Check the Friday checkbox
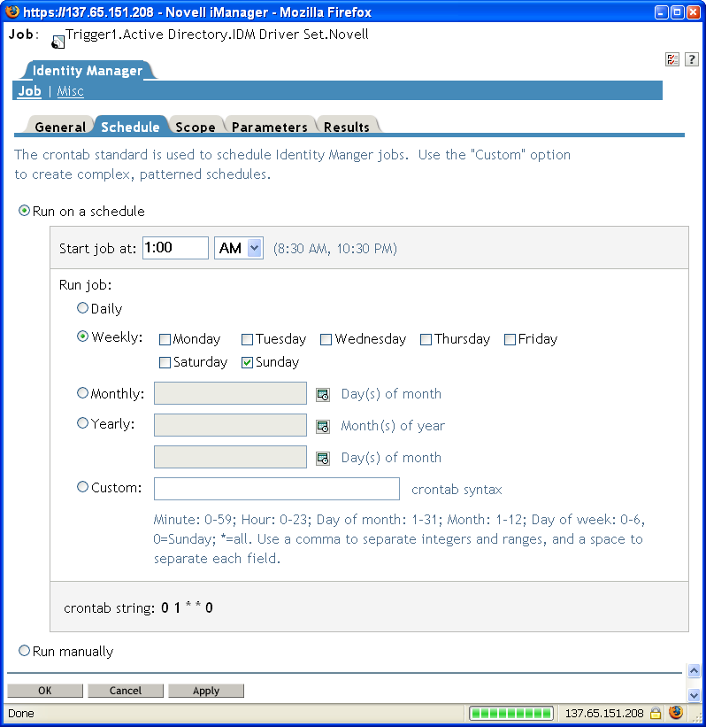The image size is (706, 727). click(x=510, y=339)
